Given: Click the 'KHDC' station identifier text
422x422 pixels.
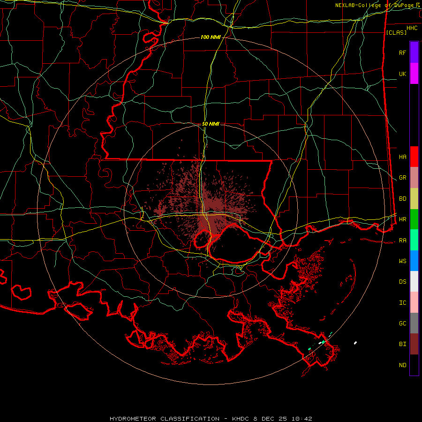Looking at the screenshot, I should coord(241,419).
